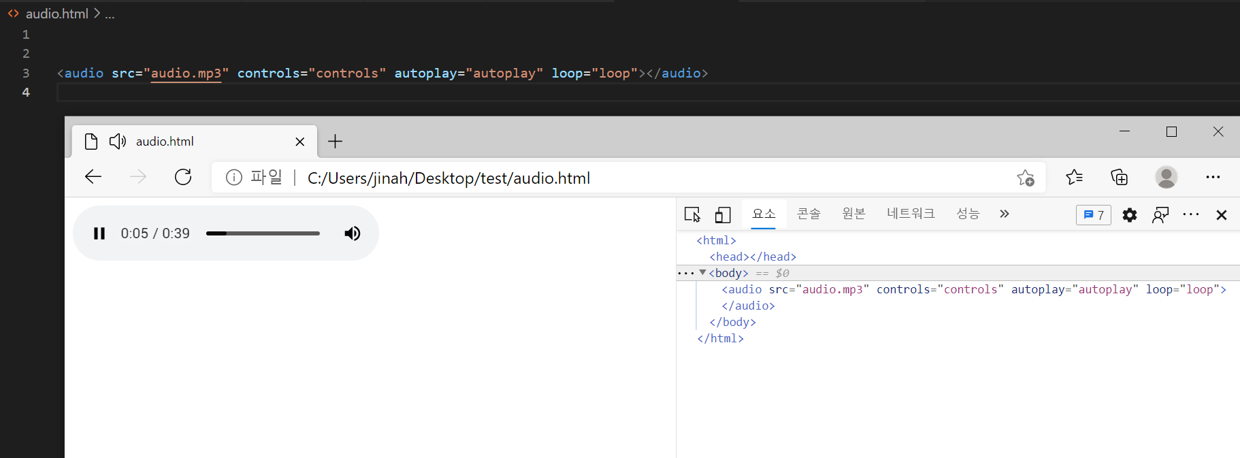Add this page to favorites star

[x=1026, y=178]
